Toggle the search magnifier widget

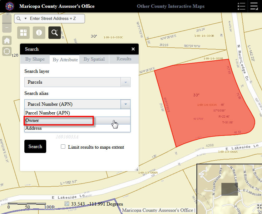pos(55,33)
